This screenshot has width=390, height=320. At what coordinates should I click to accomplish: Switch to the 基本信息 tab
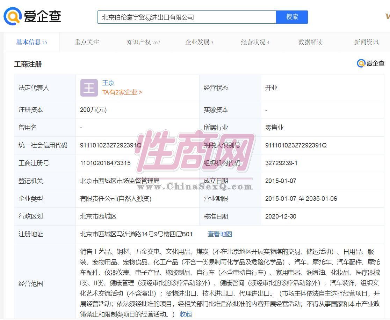[31, 42]
